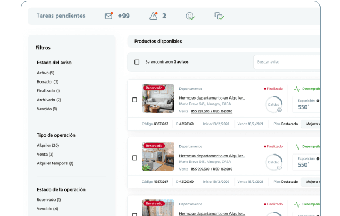
Task: Click the third listing's thumbnail image
Action: coord(158,208)
